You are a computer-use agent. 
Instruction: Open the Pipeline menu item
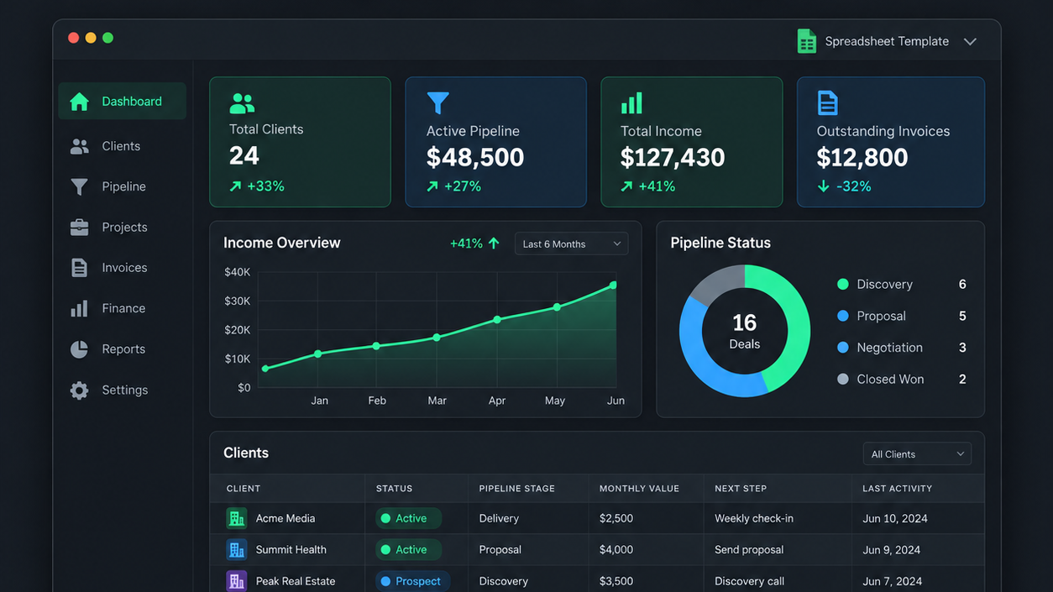tap(123, 186)
